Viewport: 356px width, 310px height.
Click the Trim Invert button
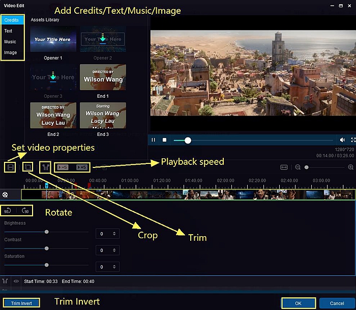coord(21,303)
